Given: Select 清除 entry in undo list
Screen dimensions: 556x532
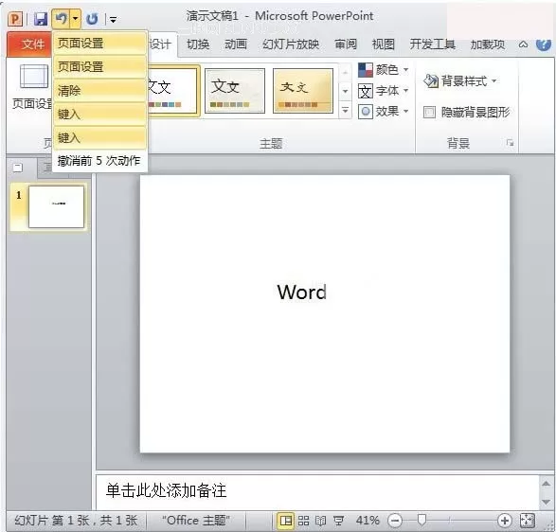Looking at the screenshot, I should (99, 90).
